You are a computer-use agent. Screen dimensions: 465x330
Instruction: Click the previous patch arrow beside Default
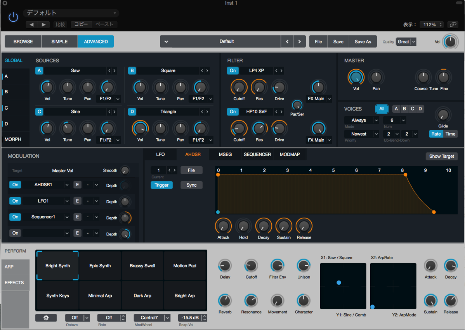287,41
